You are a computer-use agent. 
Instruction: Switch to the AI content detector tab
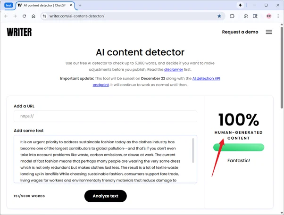point(42,5)
